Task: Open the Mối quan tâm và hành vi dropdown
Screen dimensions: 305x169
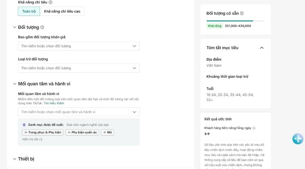Action: [79, 112]
